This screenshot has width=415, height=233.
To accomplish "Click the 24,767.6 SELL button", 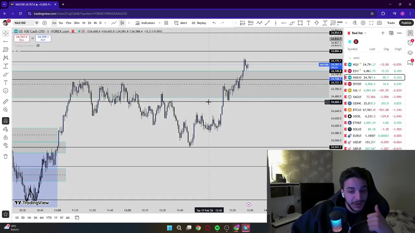I will pos(22,38).
